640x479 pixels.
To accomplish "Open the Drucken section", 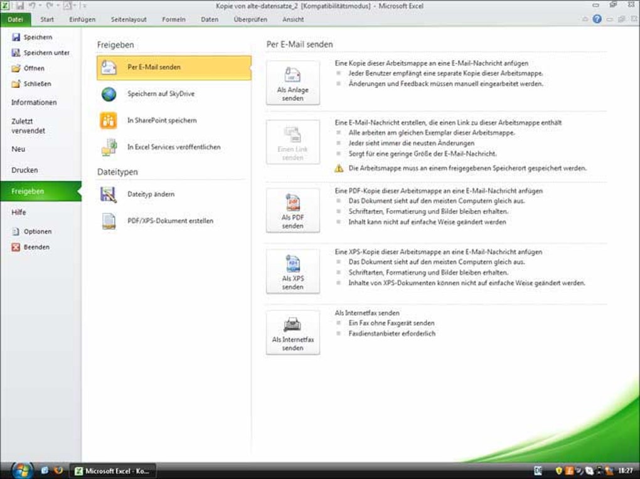I will [x=24, y=170].
